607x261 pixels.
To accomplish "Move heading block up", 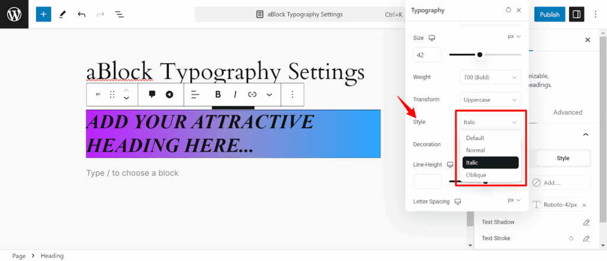I will point(126,90).
